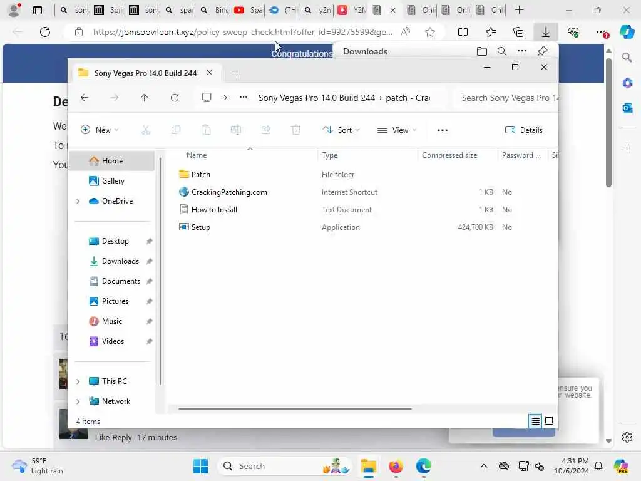
Task: Expand the address bar path chevron
Action: 225,97
